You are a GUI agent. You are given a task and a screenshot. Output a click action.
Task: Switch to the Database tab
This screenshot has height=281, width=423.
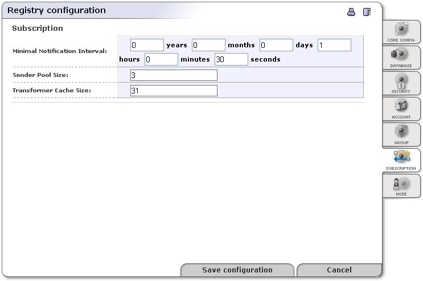(x=401, y=58)
